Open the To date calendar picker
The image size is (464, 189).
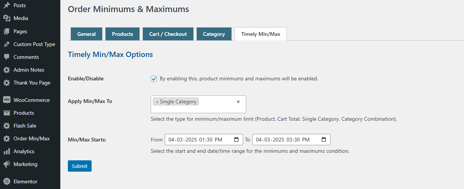pos(324,140)
